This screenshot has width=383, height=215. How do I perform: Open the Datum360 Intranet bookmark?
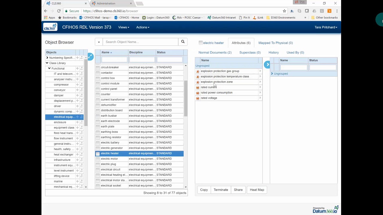[222, 18]
